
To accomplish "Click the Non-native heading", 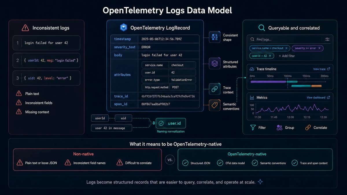I will pos(83,154).
